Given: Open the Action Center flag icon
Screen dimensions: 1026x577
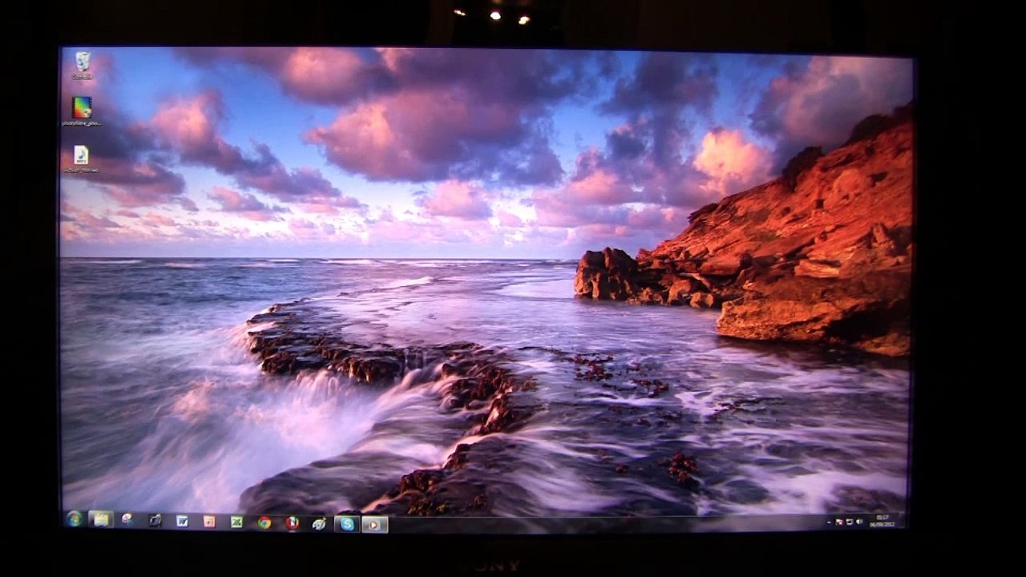Looking at the screenshot, I should pyautogui.click(x=840, y=522).
